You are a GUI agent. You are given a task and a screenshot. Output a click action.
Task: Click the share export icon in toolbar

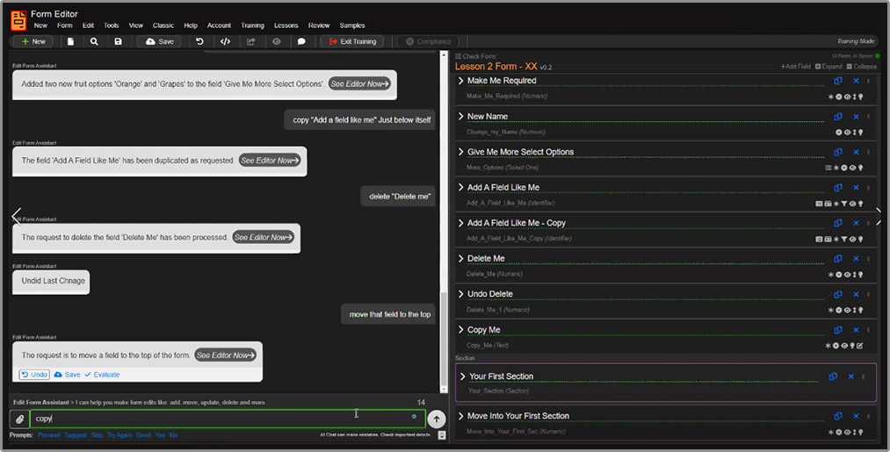coord(251,41)
